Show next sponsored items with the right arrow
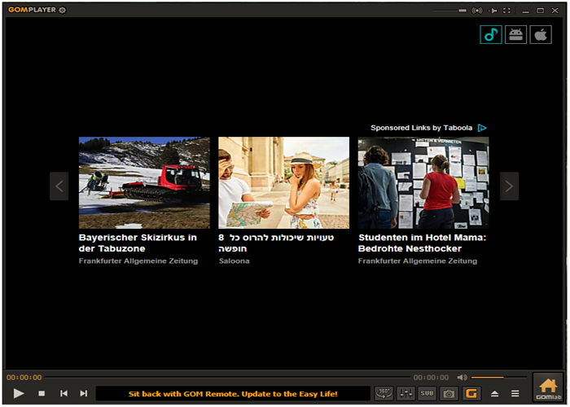Viewport: 570px width, 407px height. 509,186
